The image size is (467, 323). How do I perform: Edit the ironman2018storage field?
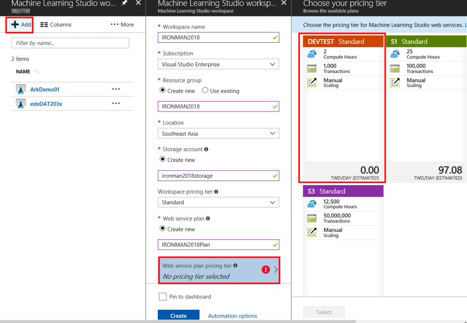[218, 176]
